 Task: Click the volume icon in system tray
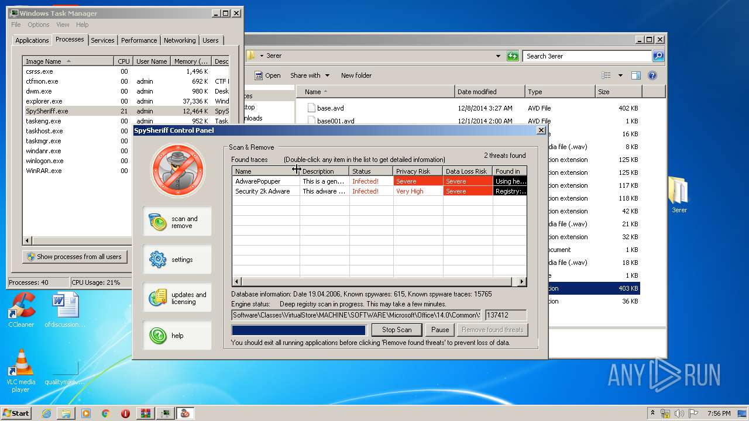point(680,413)
